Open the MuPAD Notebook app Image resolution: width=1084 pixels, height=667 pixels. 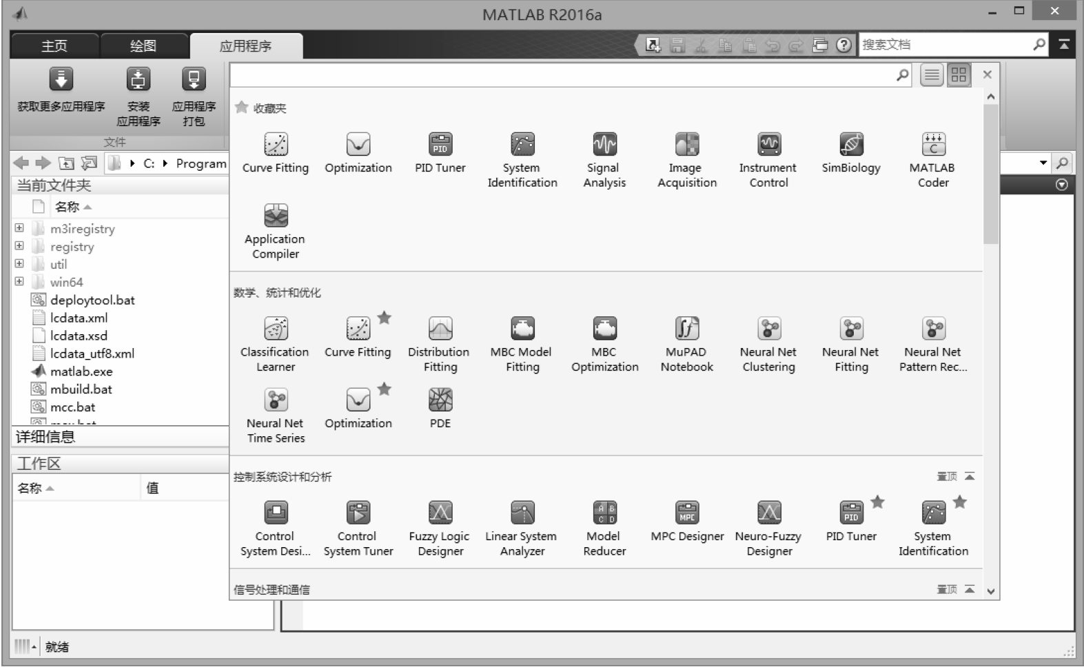(x=687, y=345)
